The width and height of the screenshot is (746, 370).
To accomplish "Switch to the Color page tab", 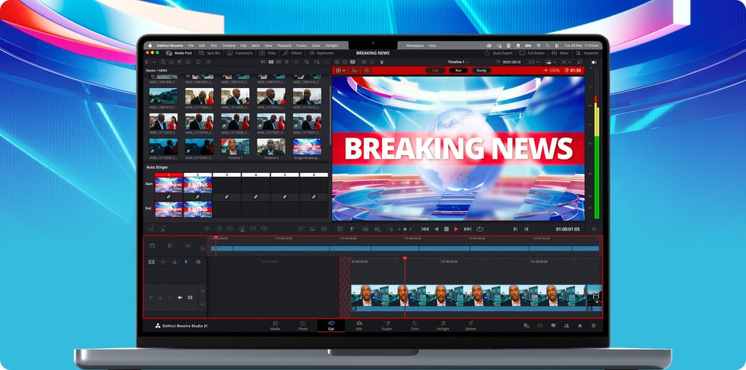I will [x=415, y=326].
